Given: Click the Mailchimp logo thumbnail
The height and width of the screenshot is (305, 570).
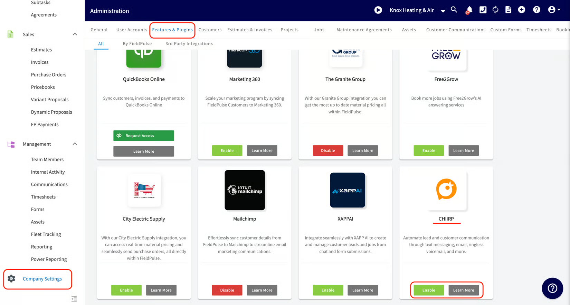Looking at the screenshot, I should (x=245, y=190).
